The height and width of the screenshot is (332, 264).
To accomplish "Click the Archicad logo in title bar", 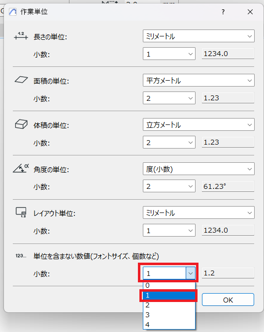I will tap(13, 12).
